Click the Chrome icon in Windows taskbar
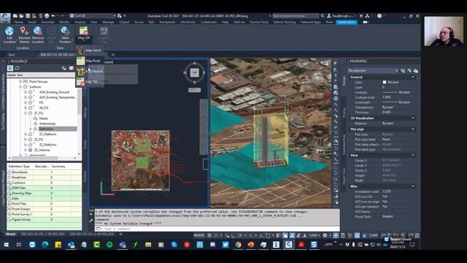Image resolution: width=467 pixels, height=263 pixels. pos(238,245)
